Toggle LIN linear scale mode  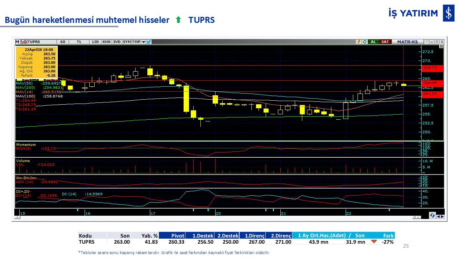(x=95, y=42)
